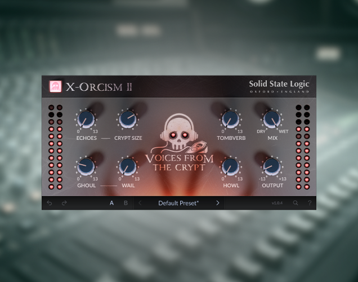This screenshot has width=358, height=282.
Task: Click the skull with headphones graphic
Action: tap(179, 132)
